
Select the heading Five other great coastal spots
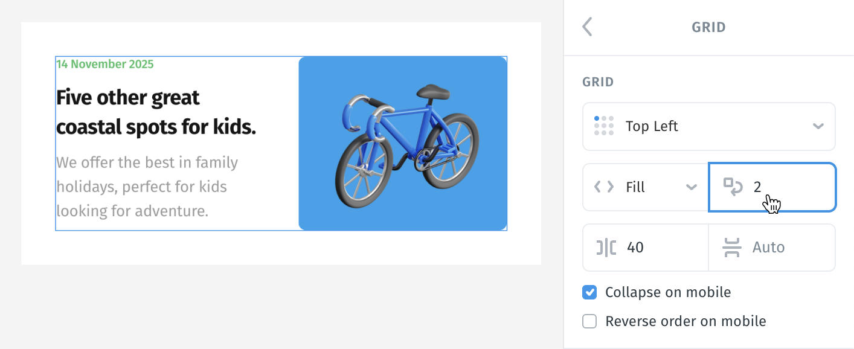tap(156, 112)
